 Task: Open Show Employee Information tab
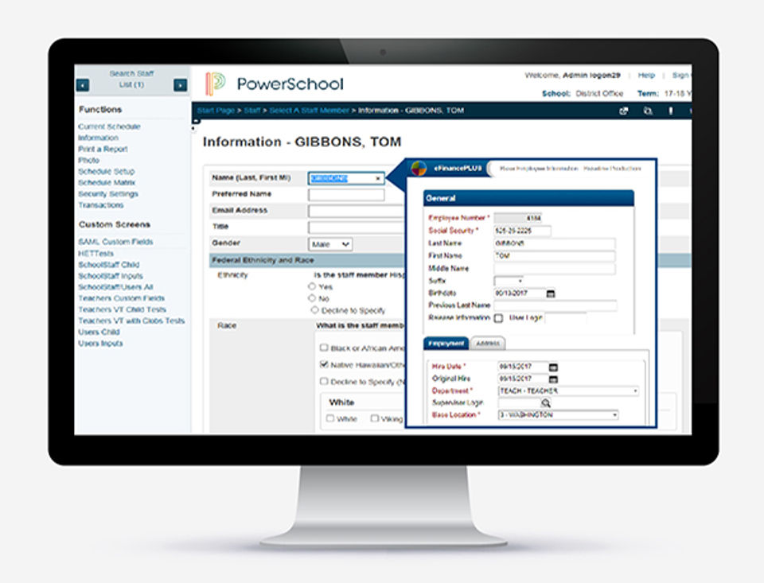click(x=539, y=169)
